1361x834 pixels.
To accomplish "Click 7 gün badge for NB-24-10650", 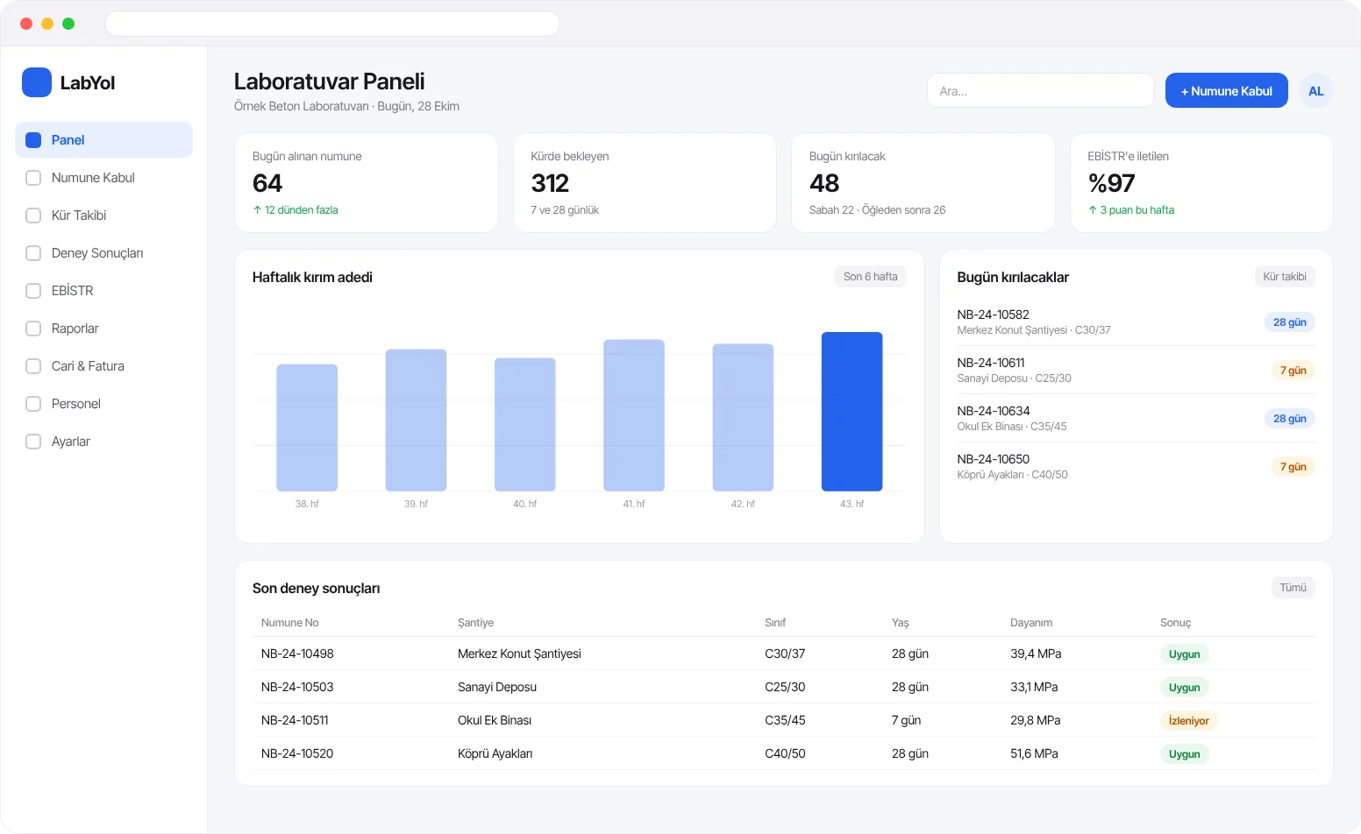I will [1293, 467].
